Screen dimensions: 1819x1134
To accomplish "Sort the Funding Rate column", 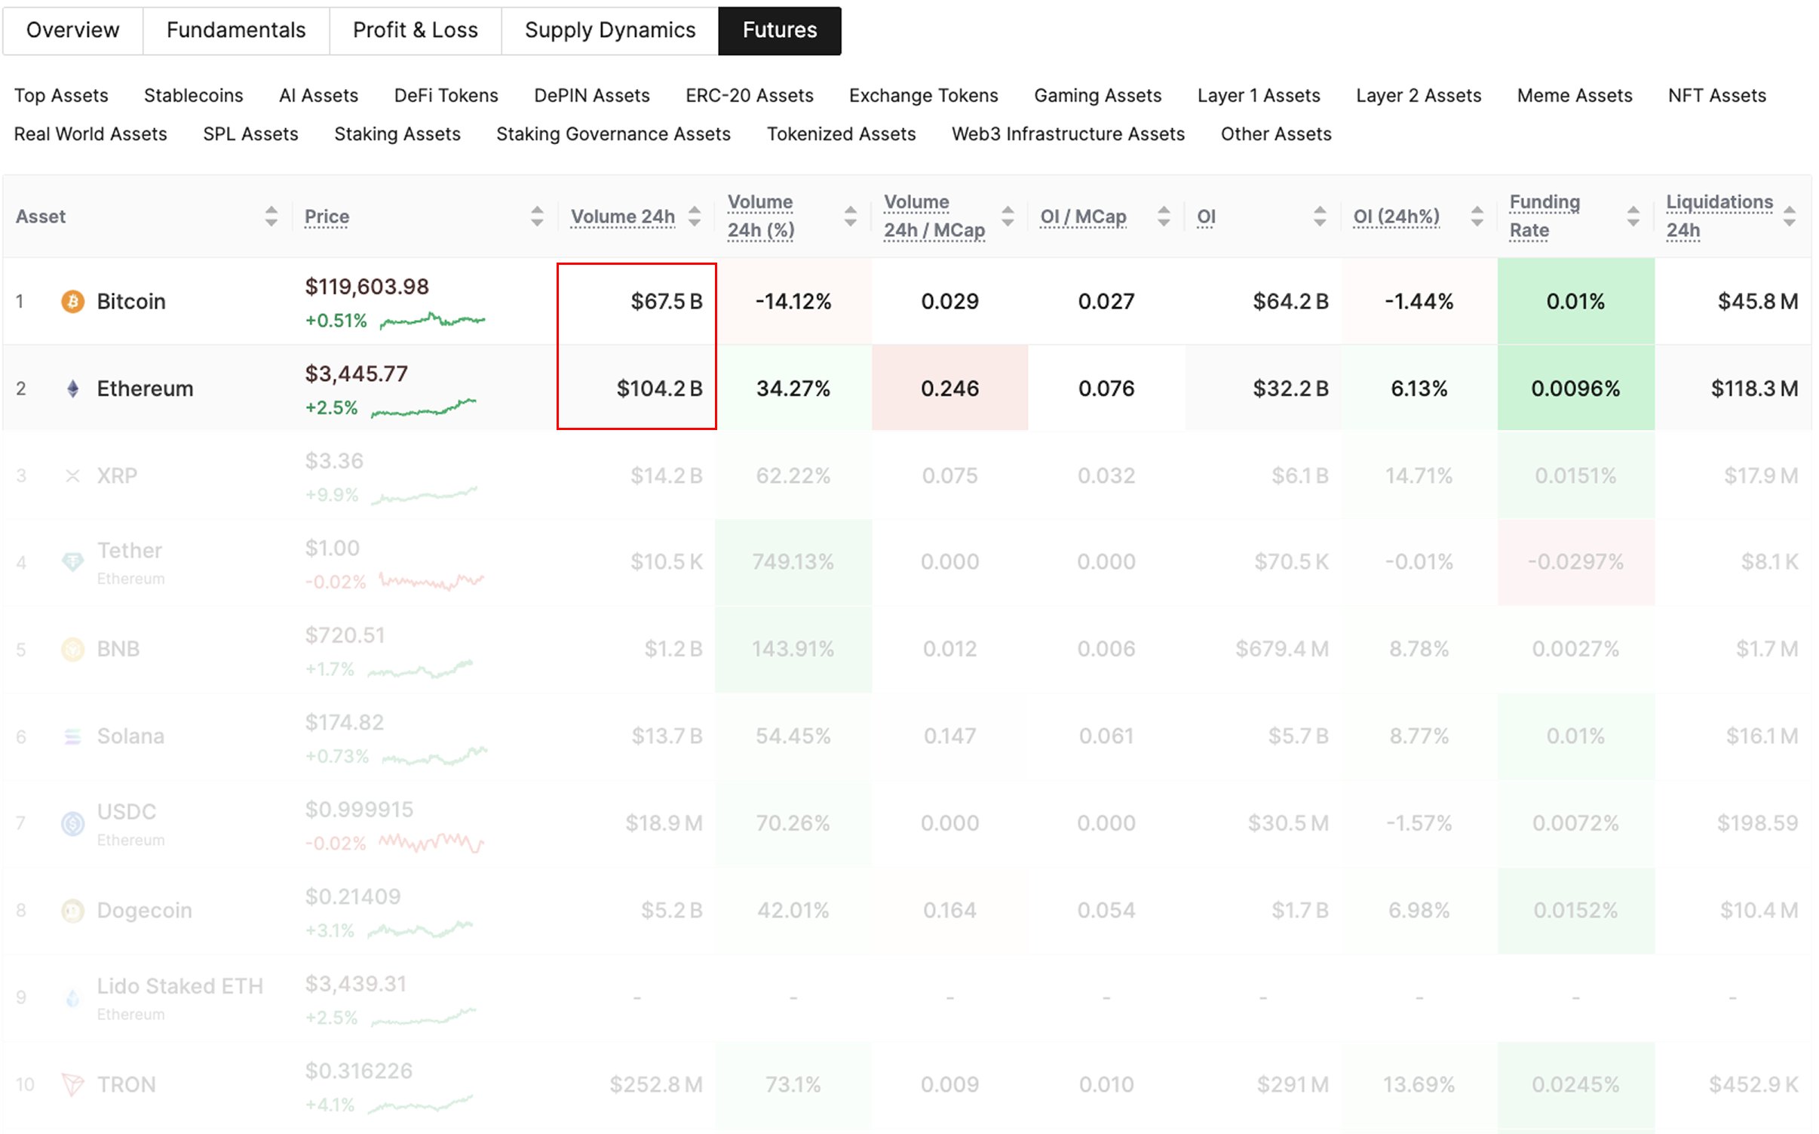I will (x=1632, y=217).
